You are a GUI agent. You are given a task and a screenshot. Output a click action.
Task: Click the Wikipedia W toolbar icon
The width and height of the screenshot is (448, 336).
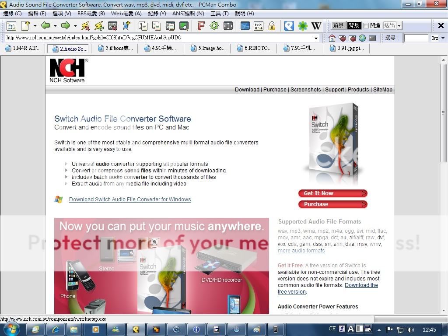click(x=316, y=26)
